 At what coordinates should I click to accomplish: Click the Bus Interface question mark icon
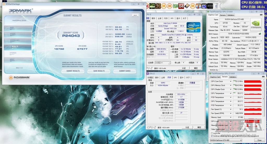261,41
